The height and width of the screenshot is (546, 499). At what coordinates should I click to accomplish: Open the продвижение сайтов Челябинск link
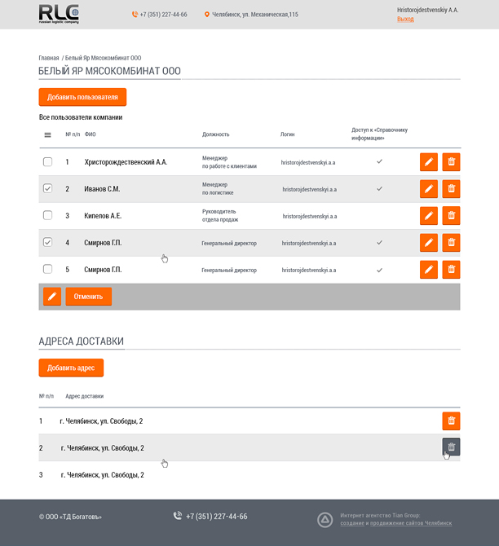(x=411, y=523)
